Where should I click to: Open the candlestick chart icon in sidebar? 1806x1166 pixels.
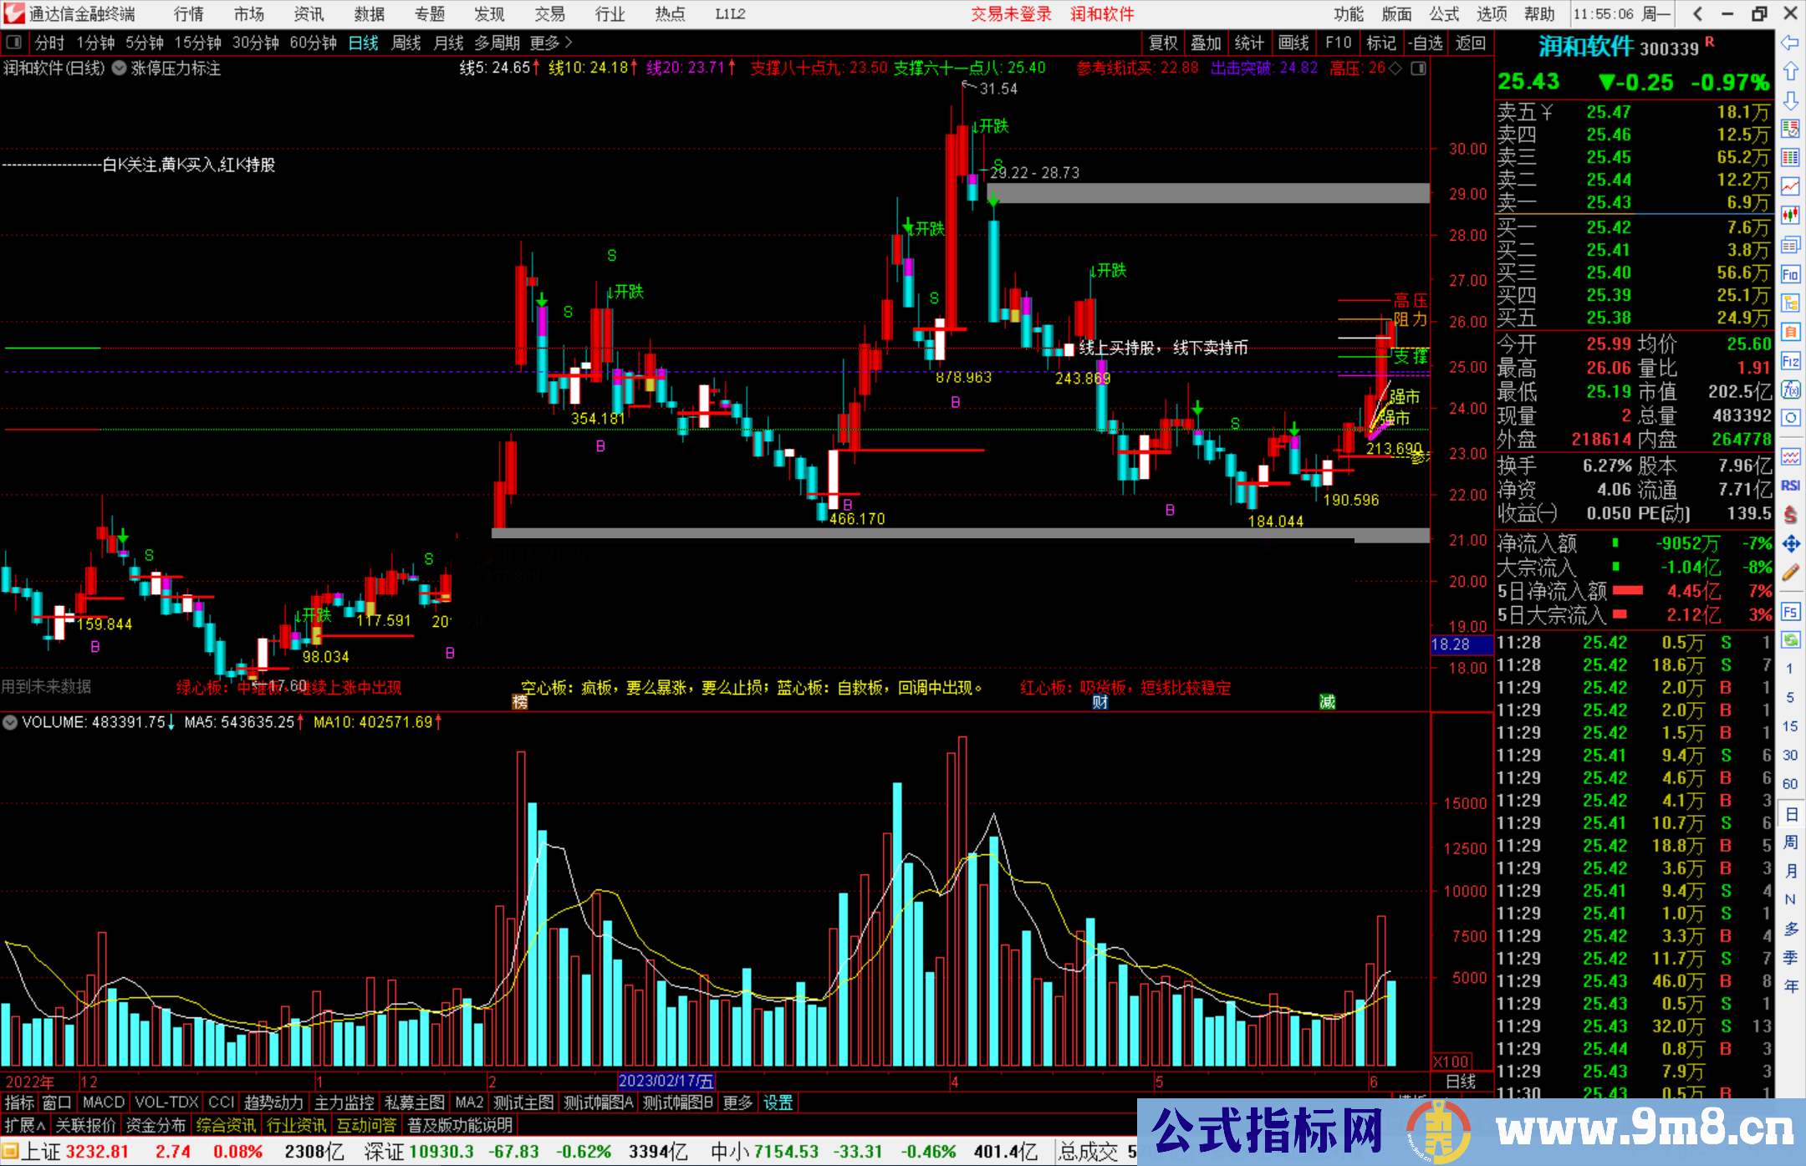[x=1790, y=216]
